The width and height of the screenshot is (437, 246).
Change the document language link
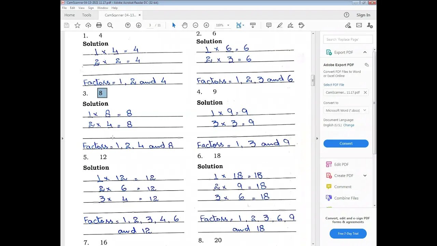[349, 125]
